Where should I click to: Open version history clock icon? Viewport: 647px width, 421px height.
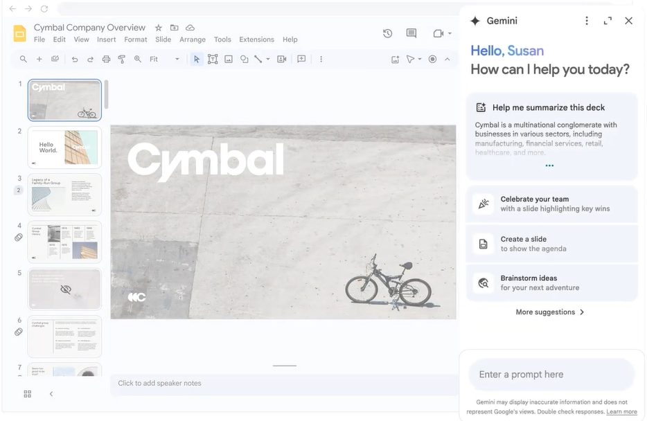pyautogui.click(x=387, y=33)
